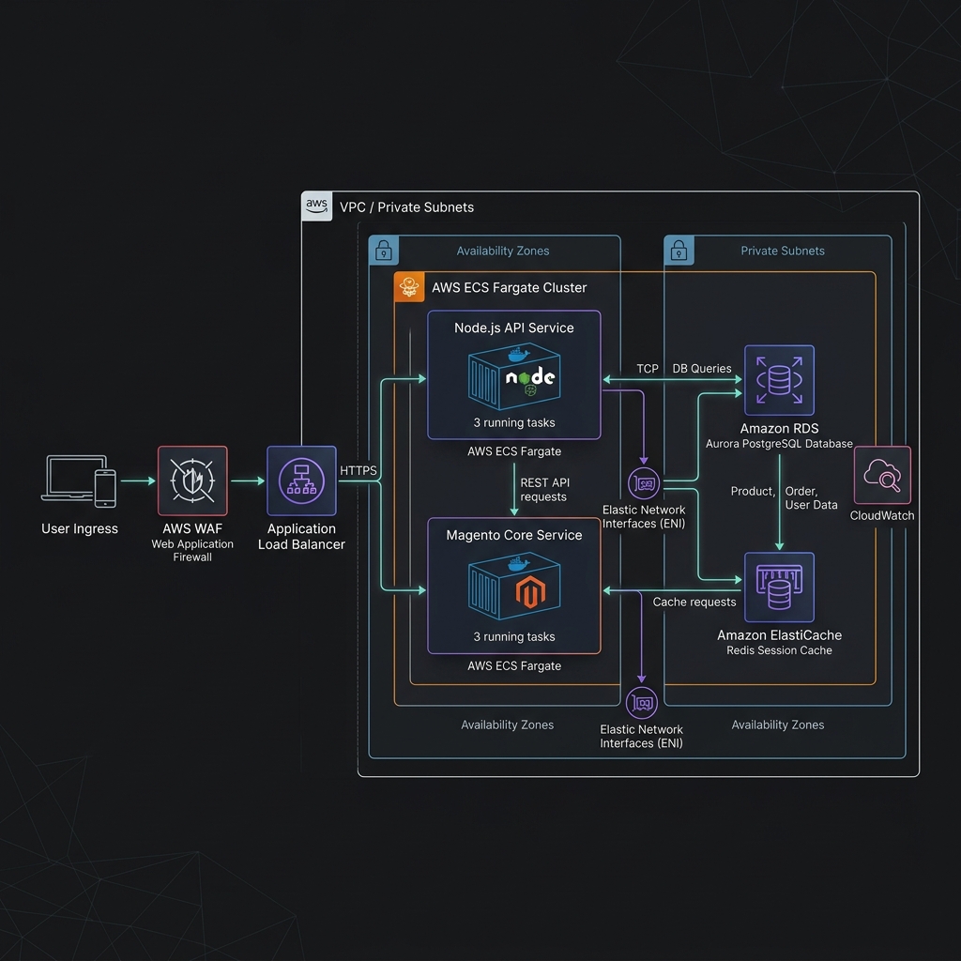This screenshot has height=961, width=961.
Task: Click the padlock icon beside Private Subnets label
Action: (x=679, y=250)
